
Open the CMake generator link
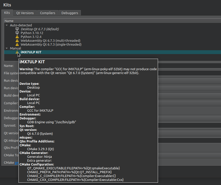click(x=16, y=163)
